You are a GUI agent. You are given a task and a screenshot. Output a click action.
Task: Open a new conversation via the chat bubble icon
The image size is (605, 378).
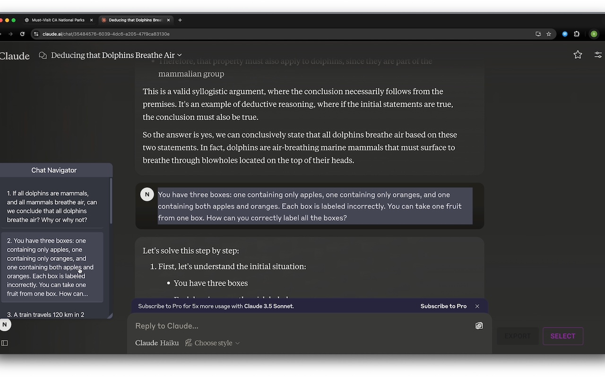pos(42,55)
